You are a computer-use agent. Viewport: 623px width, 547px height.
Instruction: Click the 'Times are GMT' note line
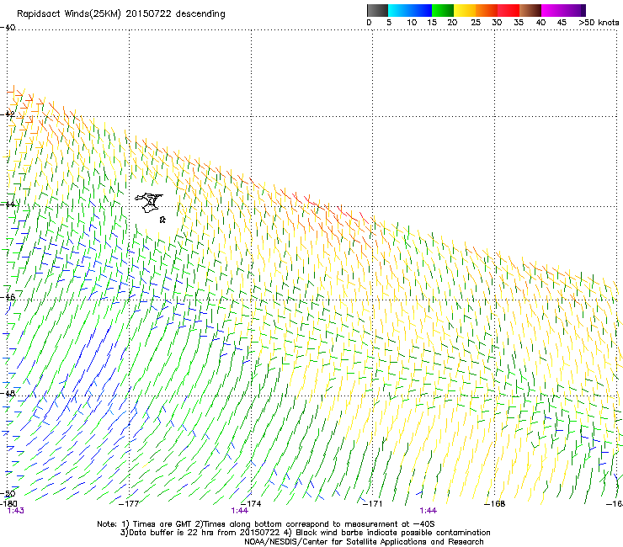(266, 524)
